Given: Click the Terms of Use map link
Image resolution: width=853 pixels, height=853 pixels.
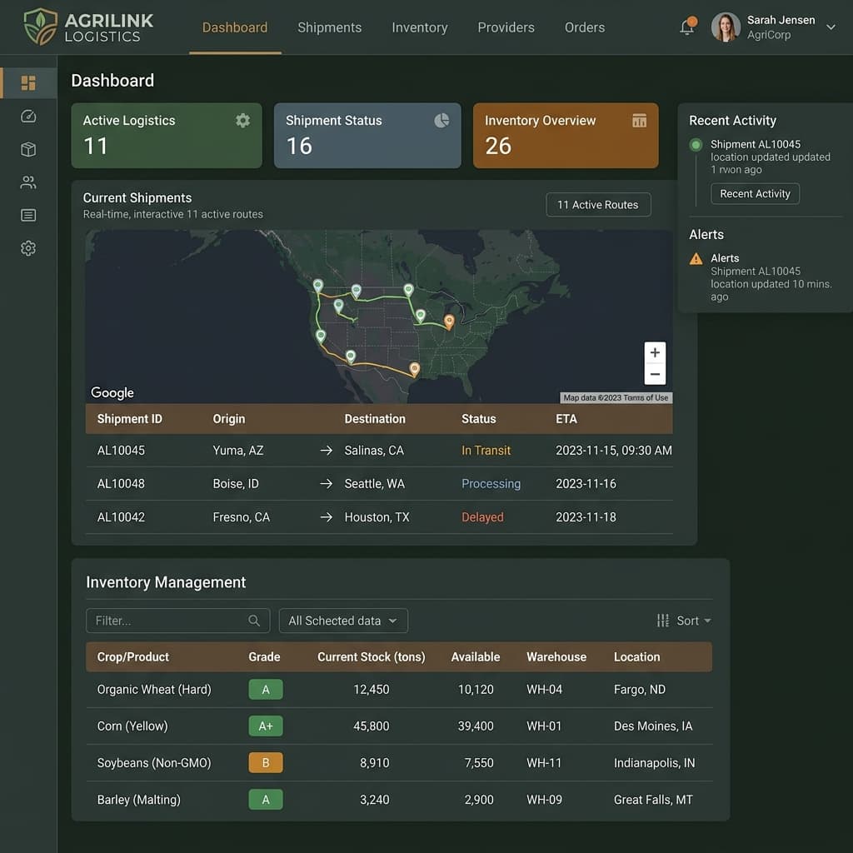Looking at the screenshot, I should pyautogui.click(x=646, y=397).
